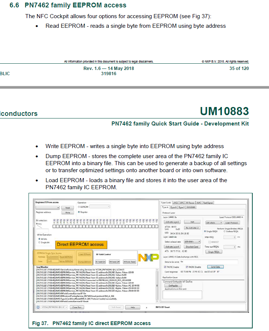The width and height of the screenshot is (269, 331).
Task: Click the Log Monitor vertical scrollbar
Action: 157,285
